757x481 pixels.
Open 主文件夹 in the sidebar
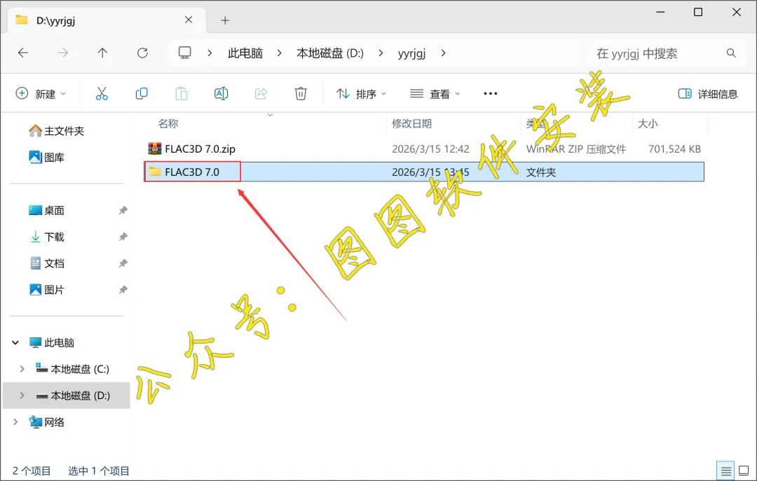[x=56, y=131]
